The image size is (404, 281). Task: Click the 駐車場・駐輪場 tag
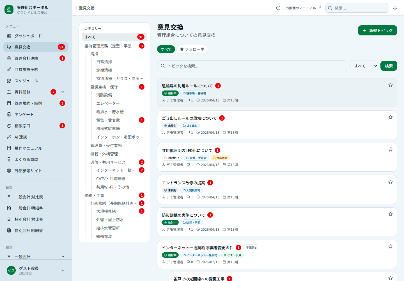click(194, 93)
